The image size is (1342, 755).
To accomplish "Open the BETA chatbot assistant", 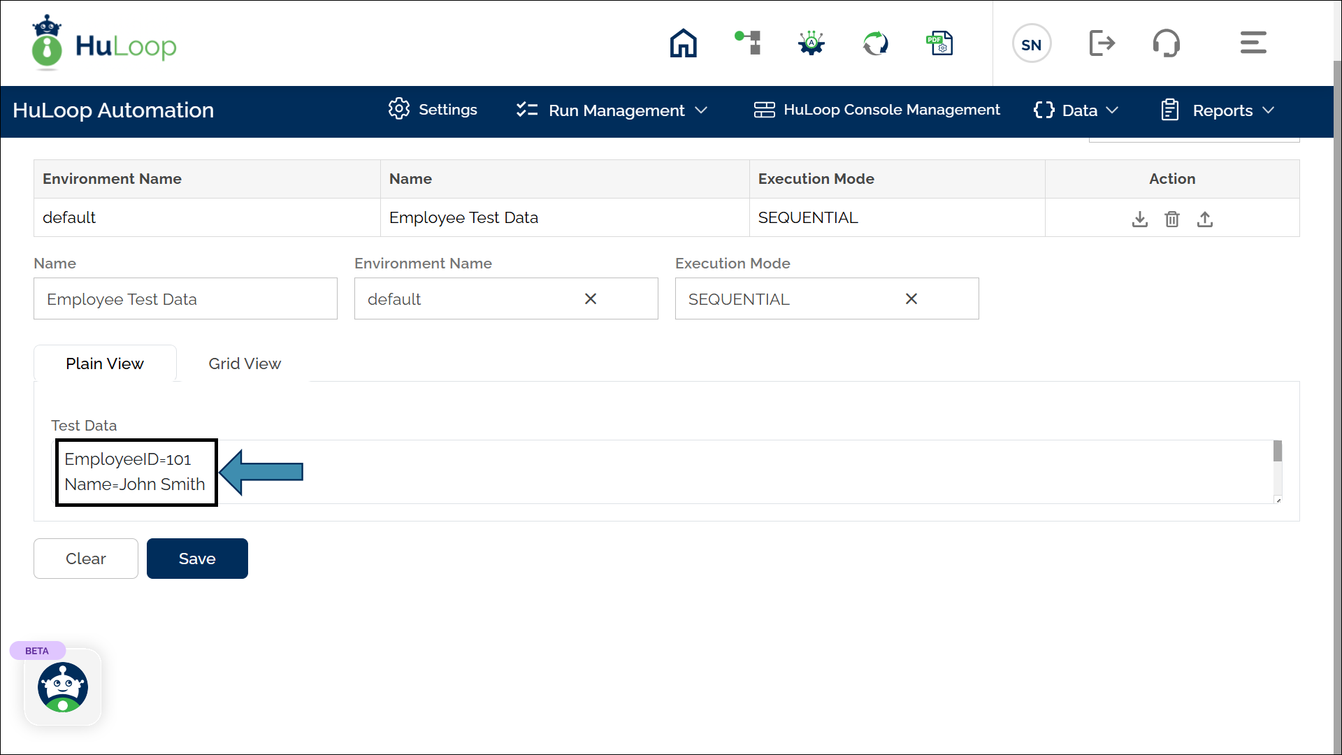I will 63,687.
